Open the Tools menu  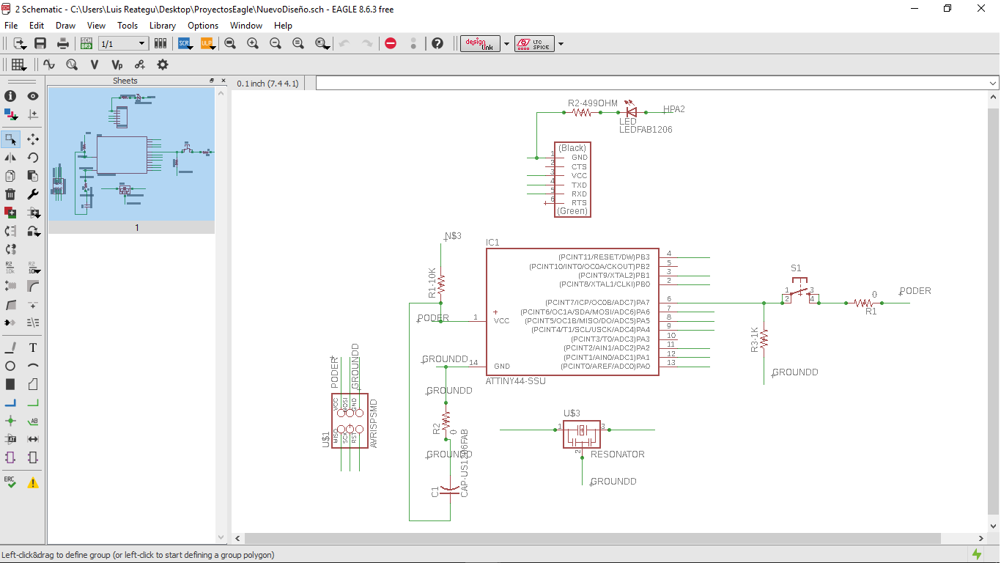[x=128, y=25]
